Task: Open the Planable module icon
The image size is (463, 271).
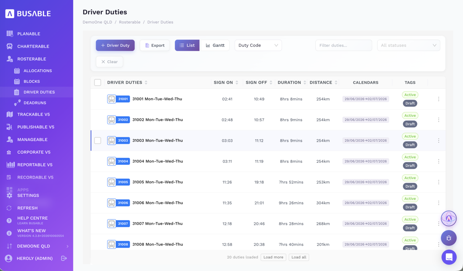Action: click(x=10, y=34)
